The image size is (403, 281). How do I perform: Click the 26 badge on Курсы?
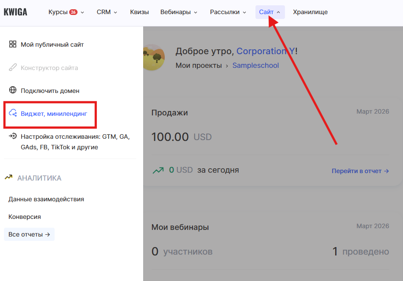coord(73,12)
